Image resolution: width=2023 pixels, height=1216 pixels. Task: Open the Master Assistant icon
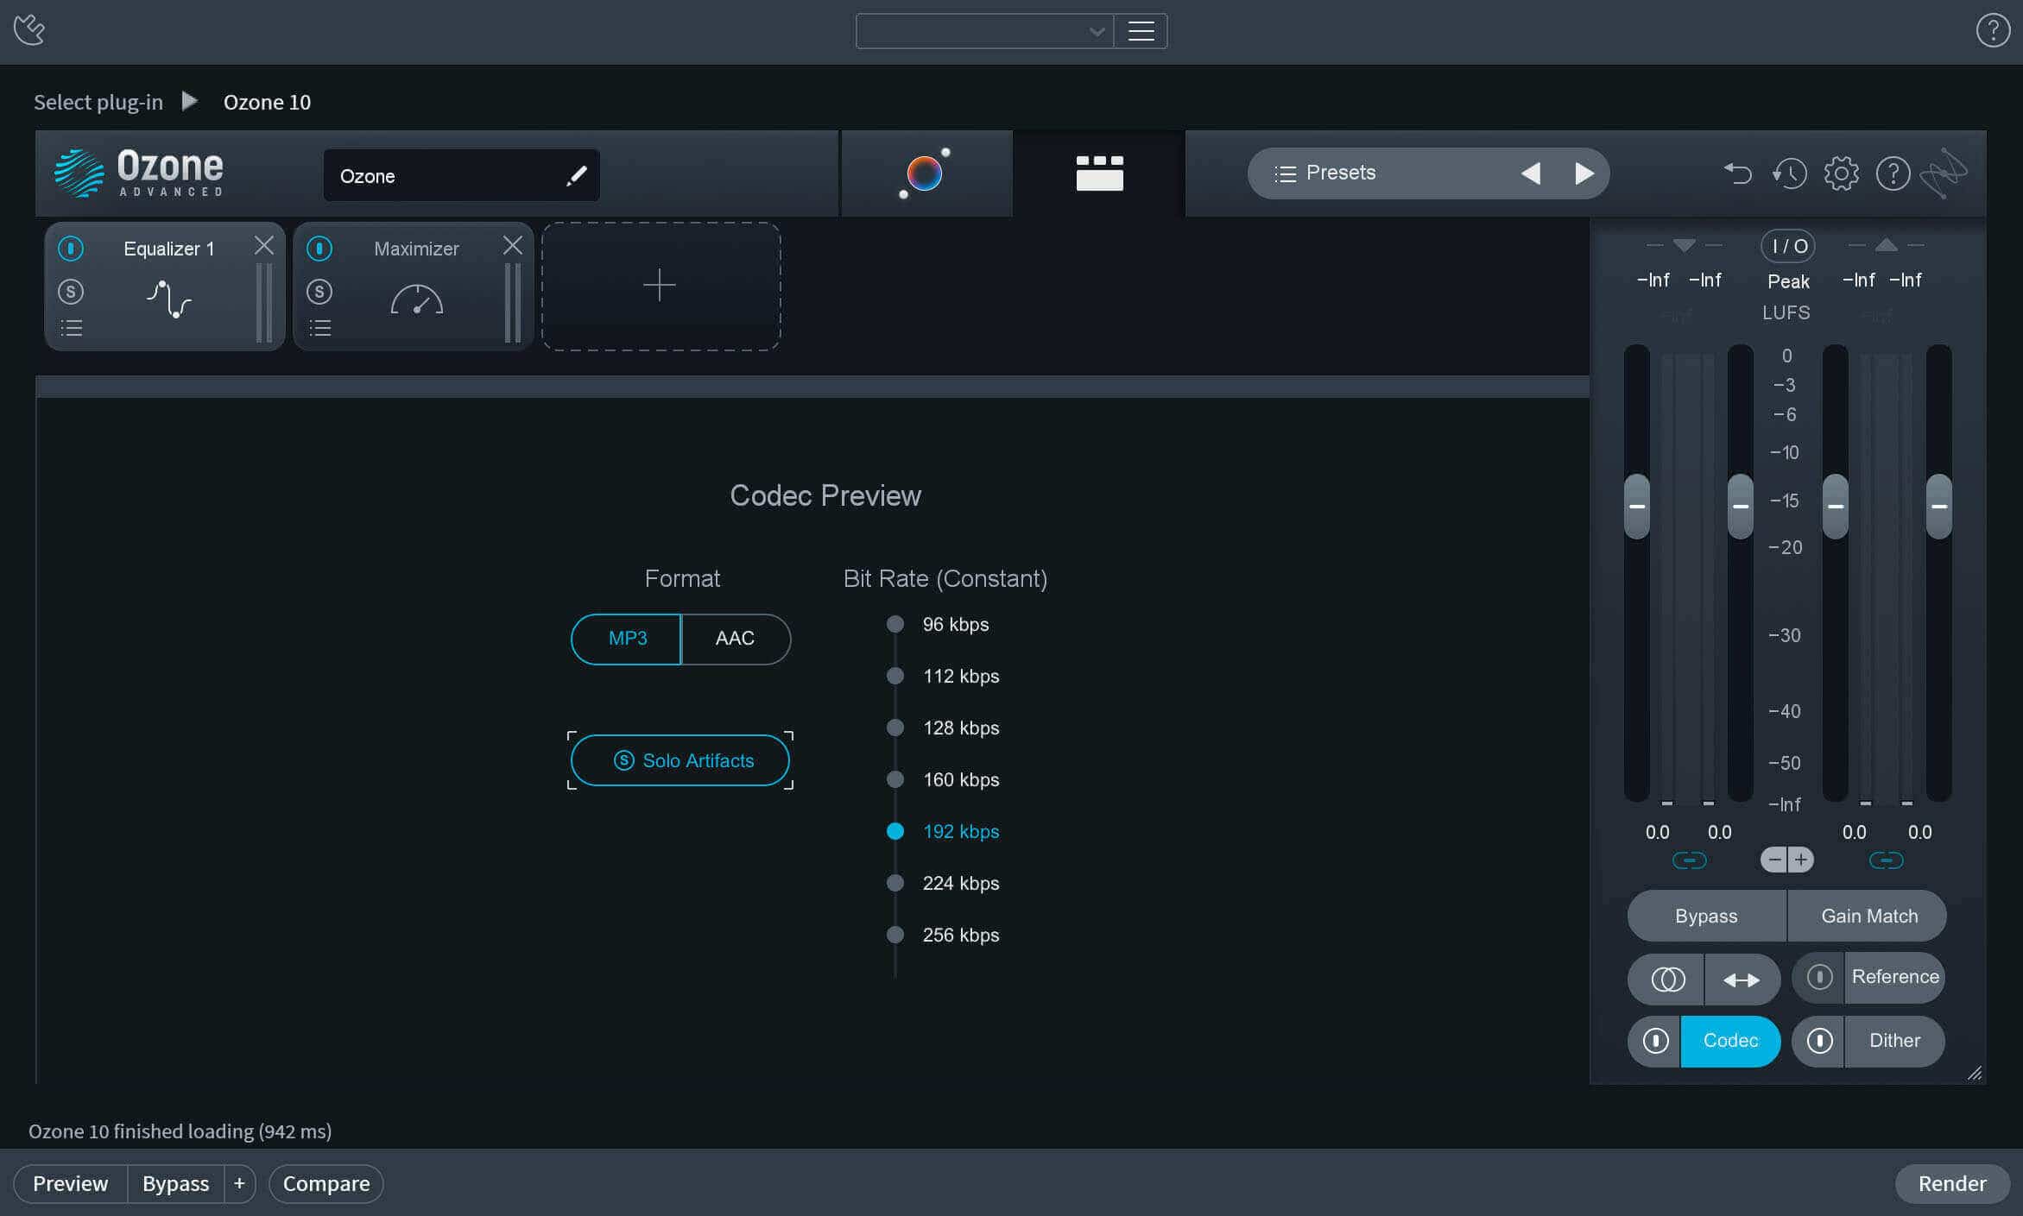click(925, 173)
